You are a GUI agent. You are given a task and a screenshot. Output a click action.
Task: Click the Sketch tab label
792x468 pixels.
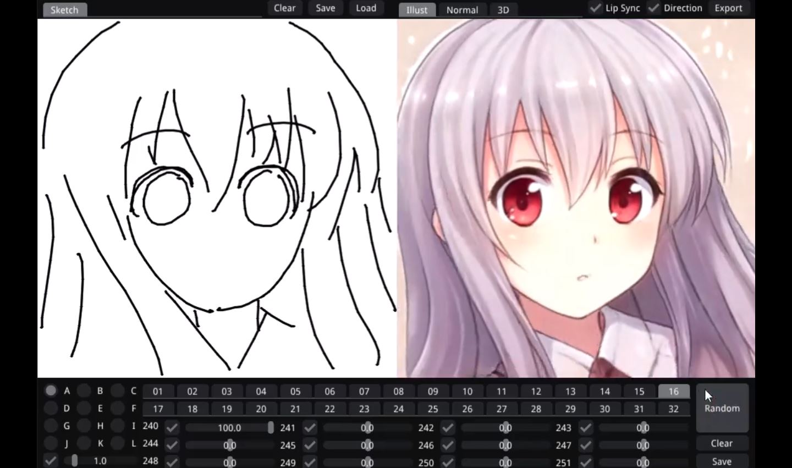click(x=64, y=9)
